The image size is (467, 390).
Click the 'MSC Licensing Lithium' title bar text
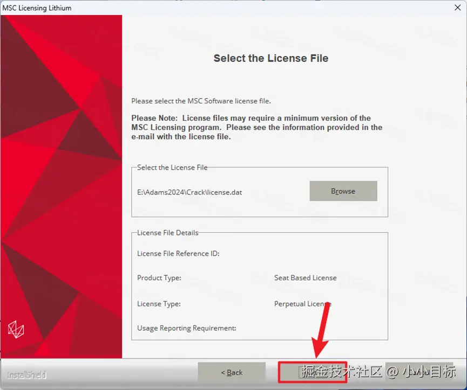click(x=37, y=8)
